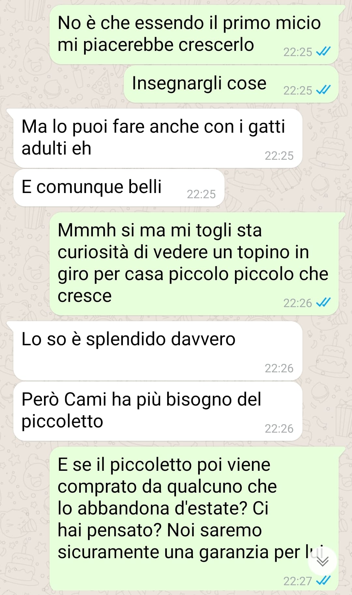Select the 'Insegnargli cose' message bubble
352x595 pixels.
click(x=231, y=84)
